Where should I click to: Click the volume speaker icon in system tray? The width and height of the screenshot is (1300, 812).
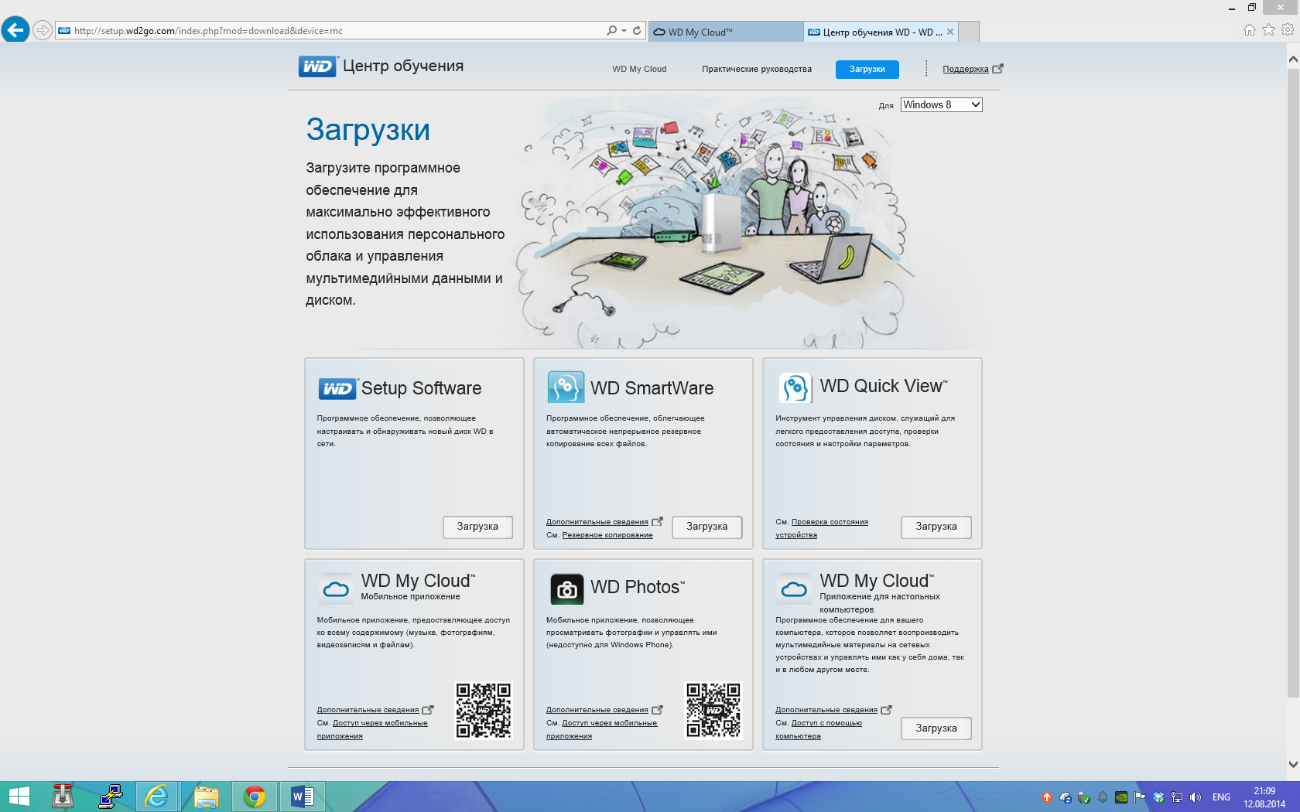[1196, 797]
